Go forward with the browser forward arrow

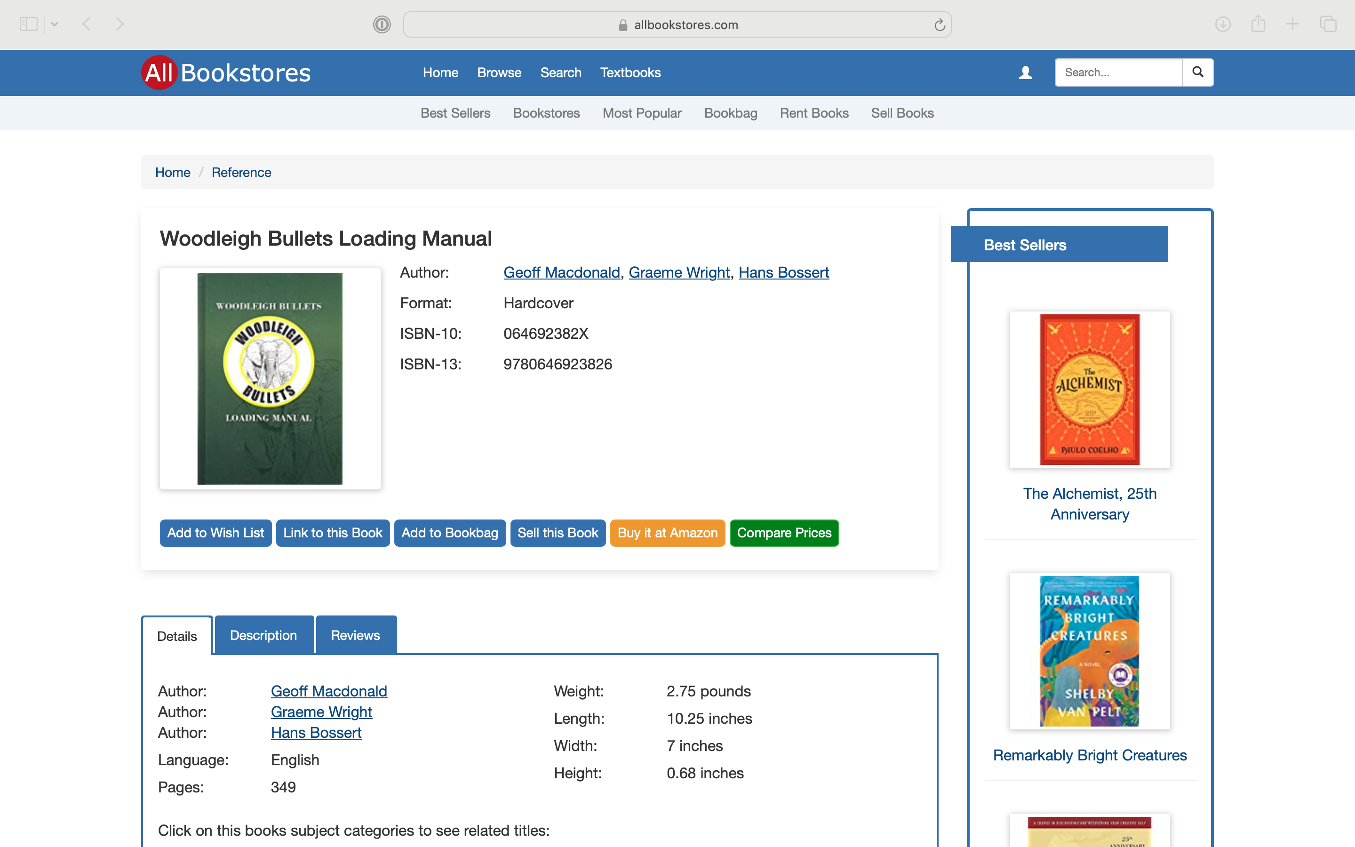pyautogui.click(x=119, y=24)
